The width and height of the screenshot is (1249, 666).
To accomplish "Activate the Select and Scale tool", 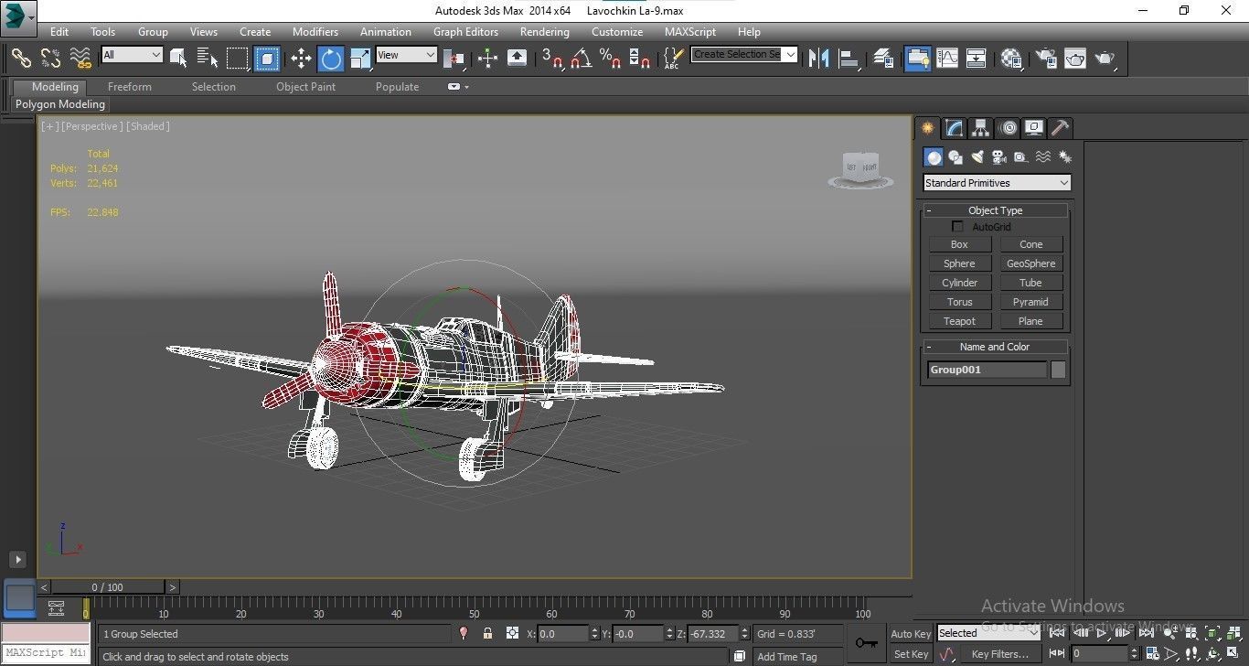I will click(361, 59).
